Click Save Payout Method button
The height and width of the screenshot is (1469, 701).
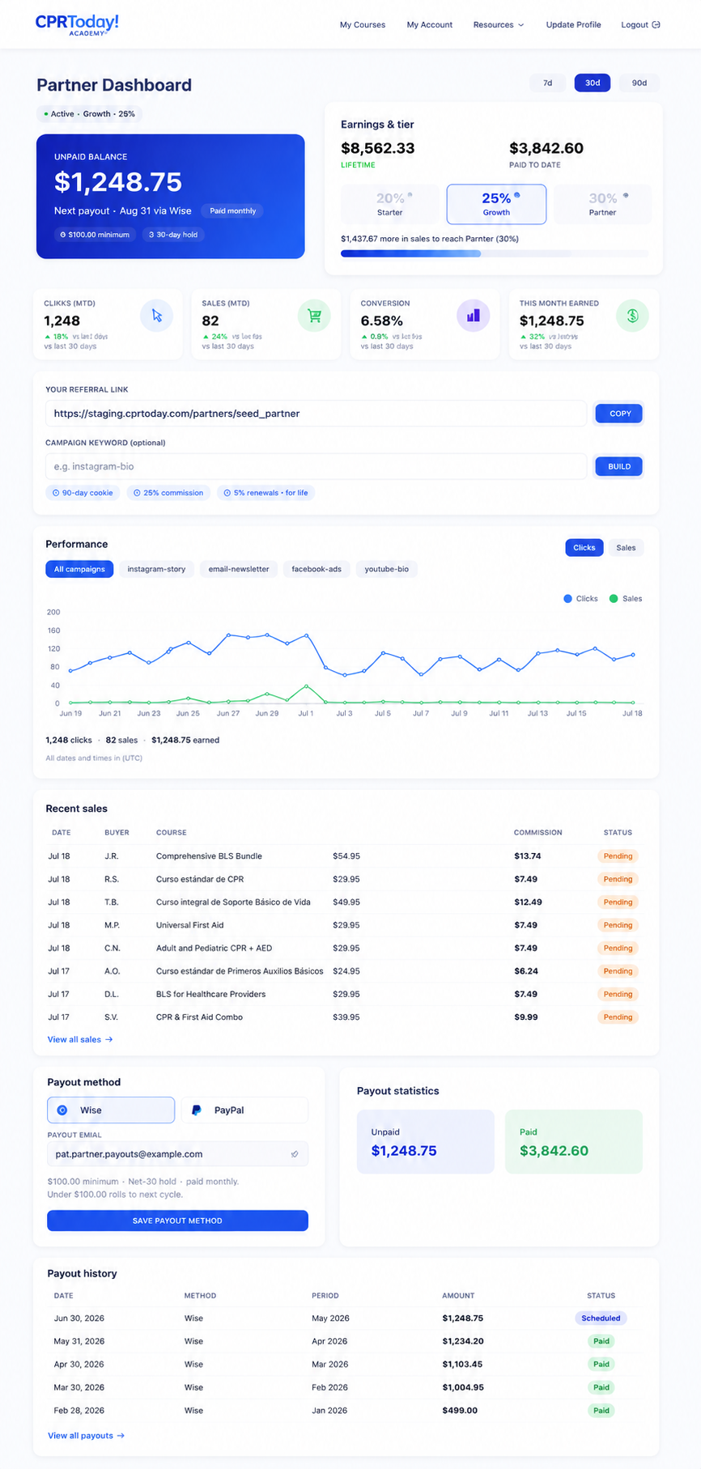tap(177, 1221)
